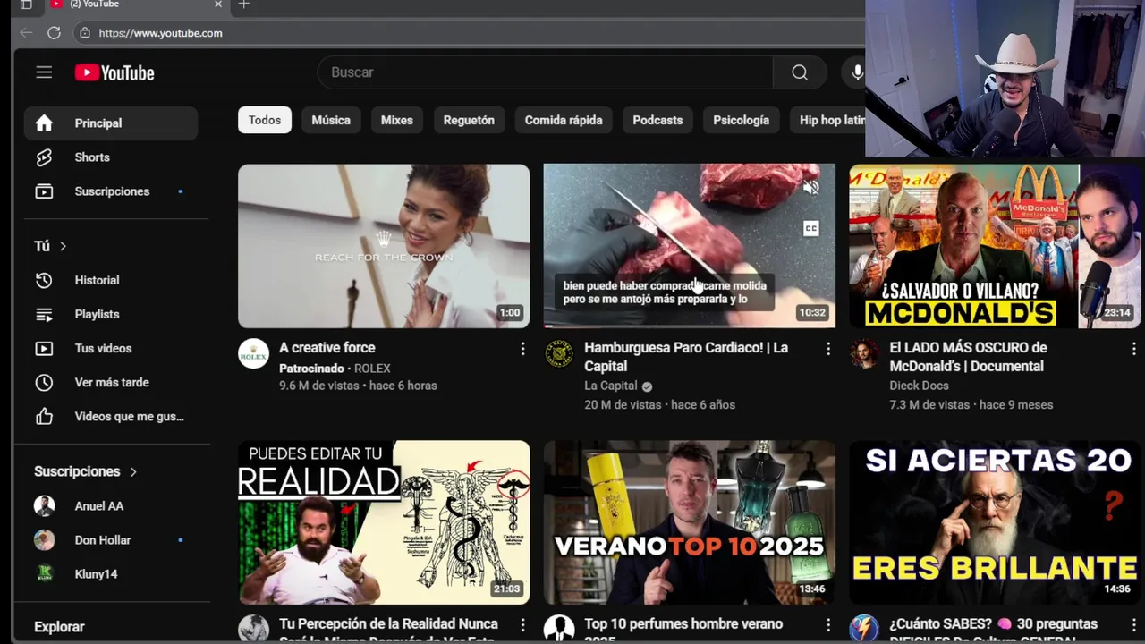Screen dimensions: 1145x644
Task: Click the browser address bar URL
Action: 160,33
